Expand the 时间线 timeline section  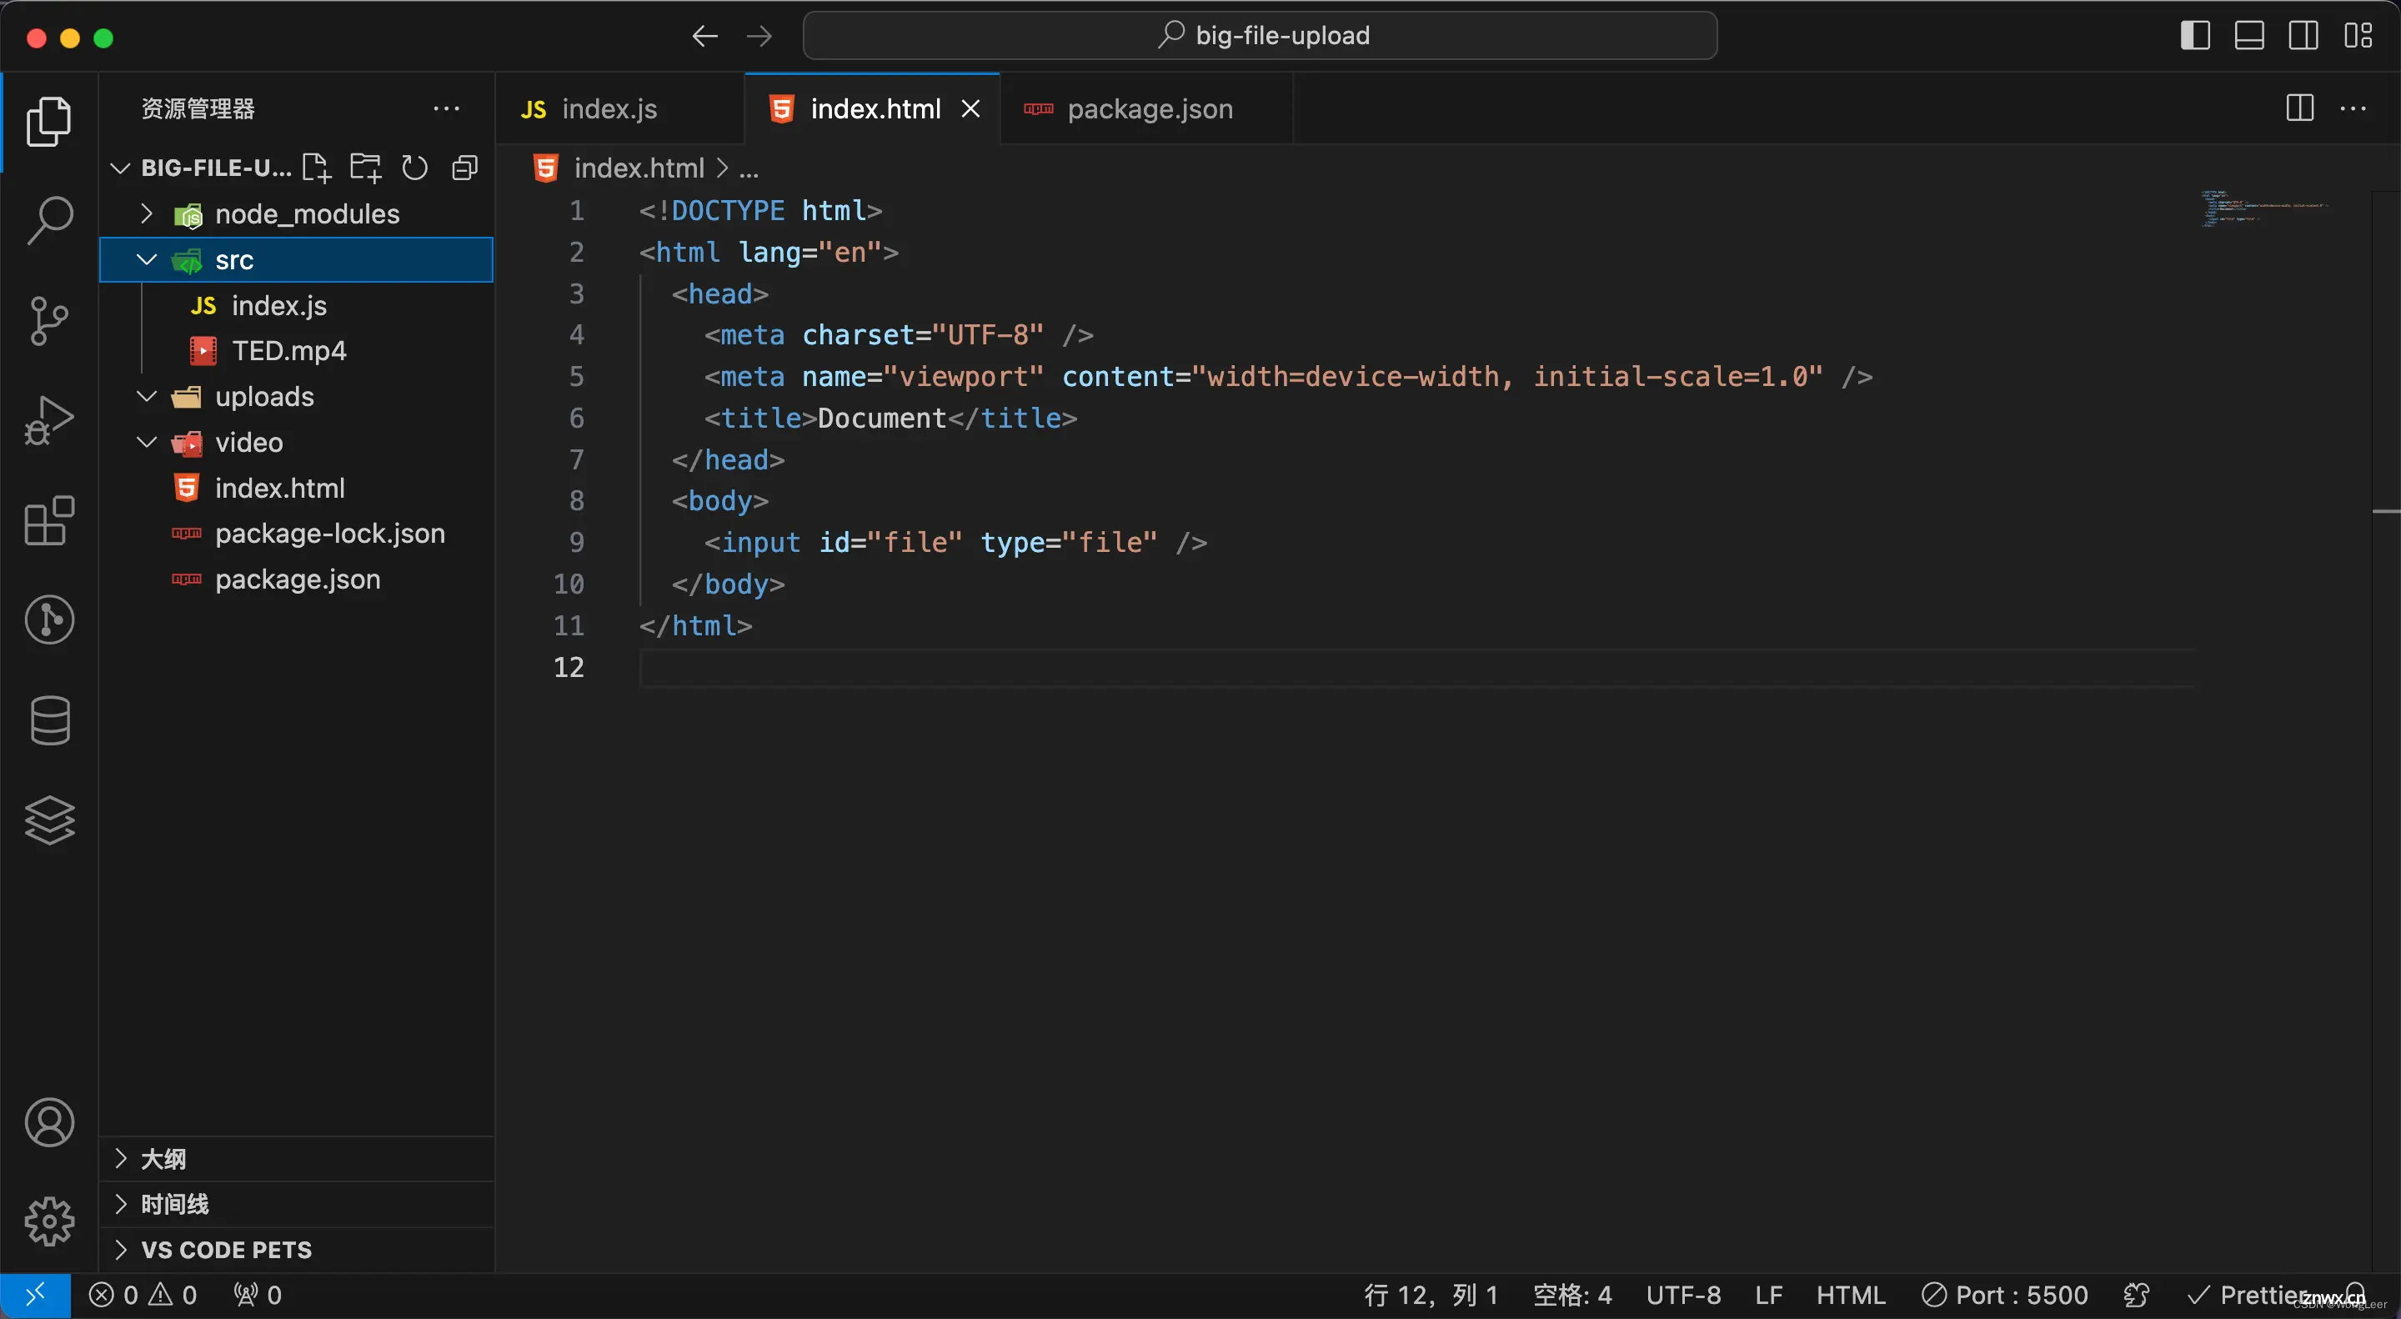(297, 1204)
